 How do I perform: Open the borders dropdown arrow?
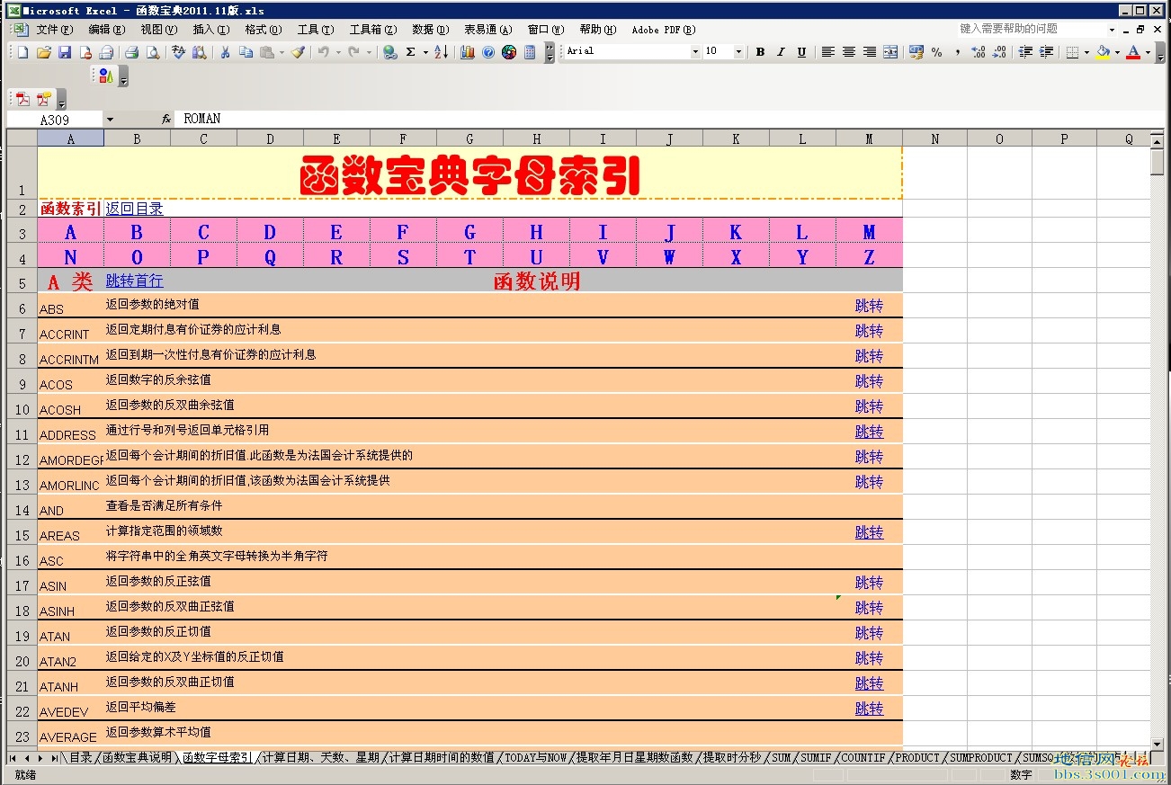point(1087,52)
